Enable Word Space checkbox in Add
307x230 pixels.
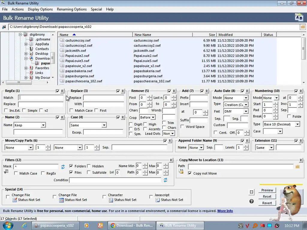[182, 127]
